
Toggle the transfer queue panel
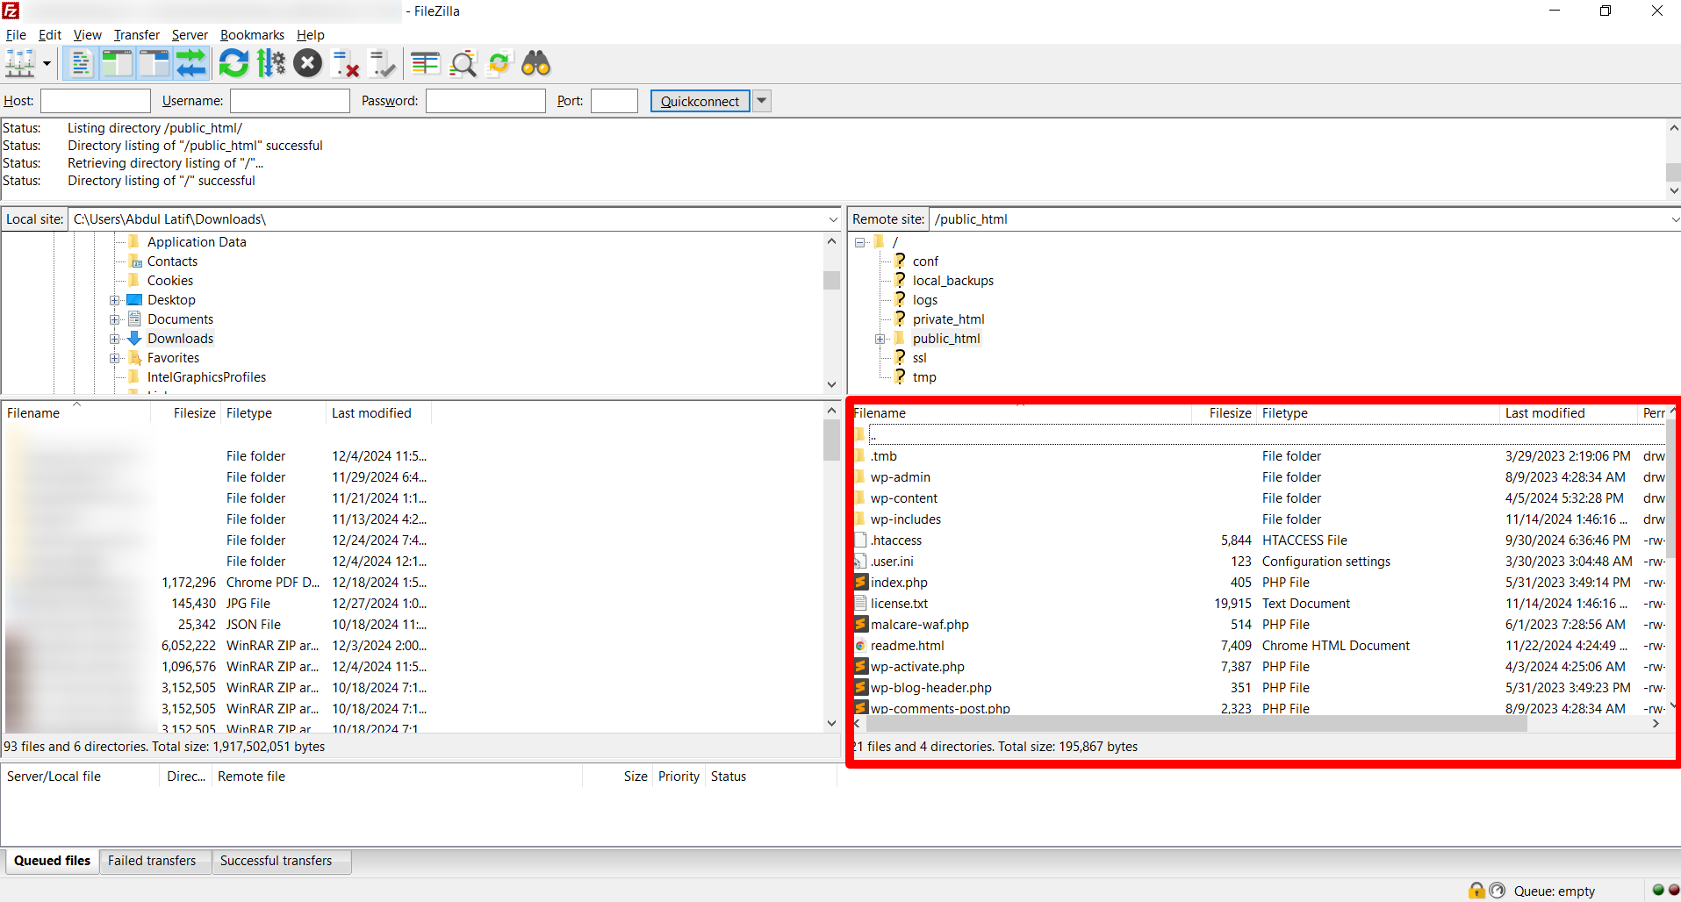pos(191,63)
